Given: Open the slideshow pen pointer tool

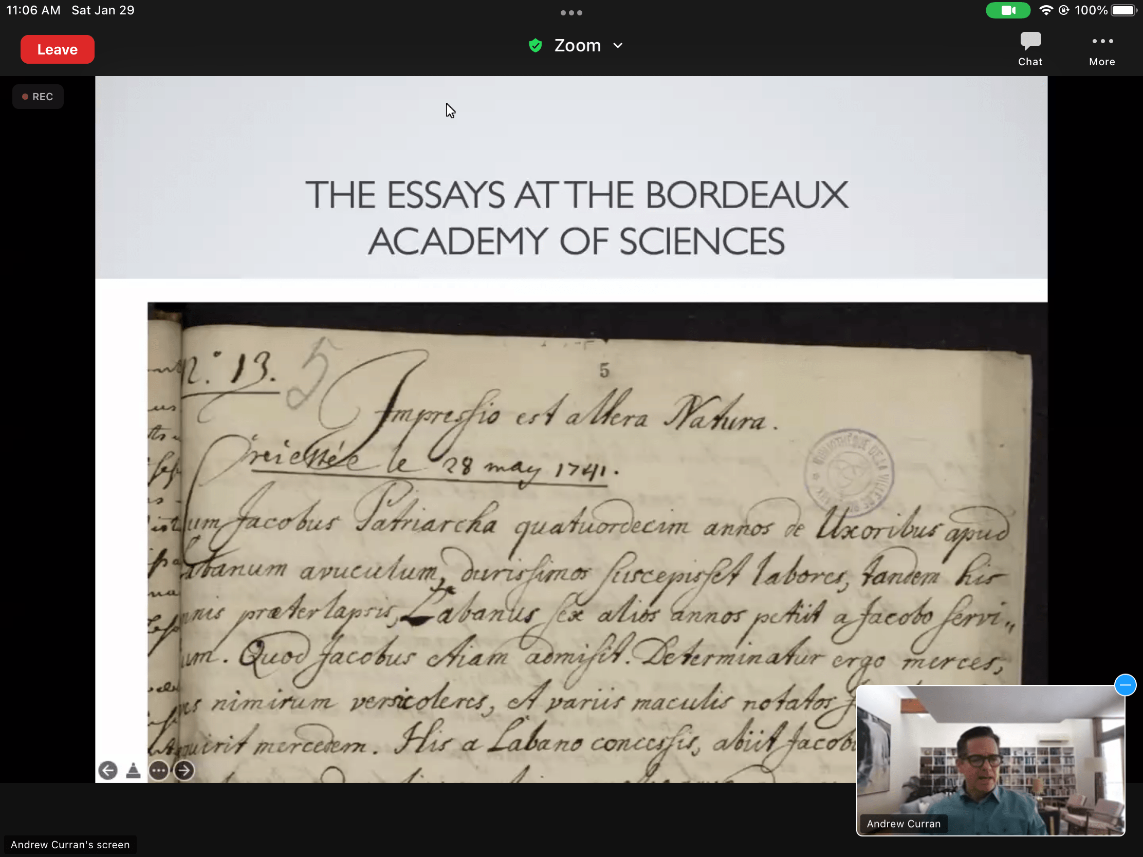Looking at the screenshot, I should coord(133,770).
